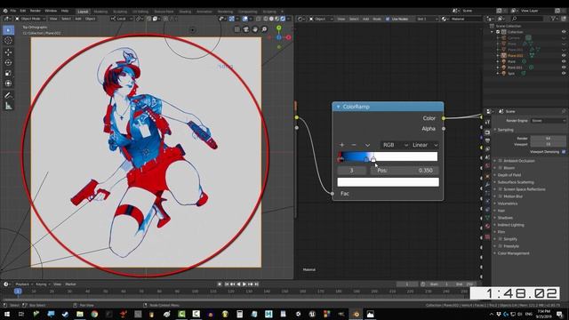
Task: Click the camera view icon in the viewport
Action: pyautogui.click(x=246, y=29)
